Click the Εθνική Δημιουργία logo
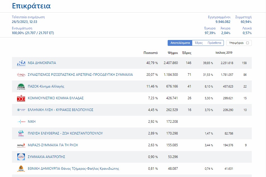The image size is (266, 177). [21, 169]
